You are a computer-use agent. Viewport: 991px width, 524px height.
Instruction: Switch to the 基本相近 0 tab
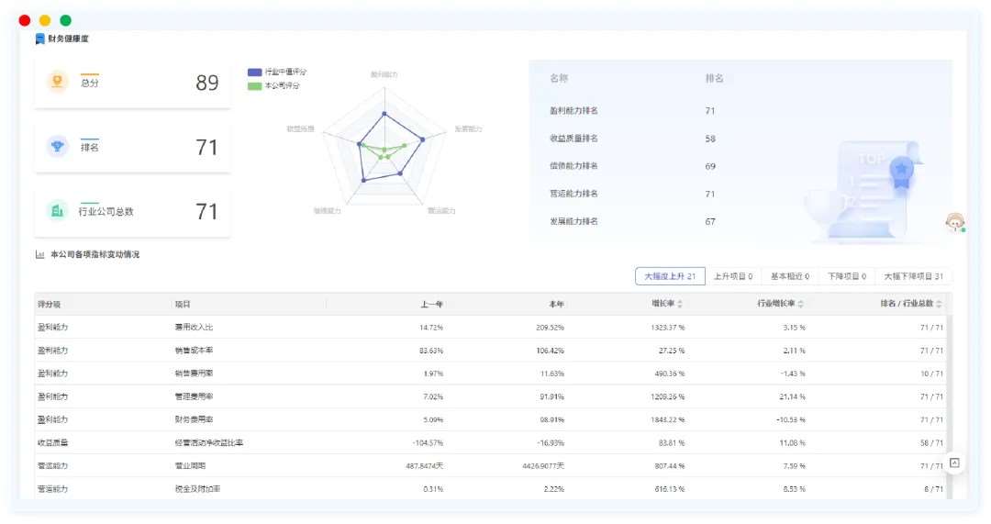pyautogui.click(x=789, y=276)
